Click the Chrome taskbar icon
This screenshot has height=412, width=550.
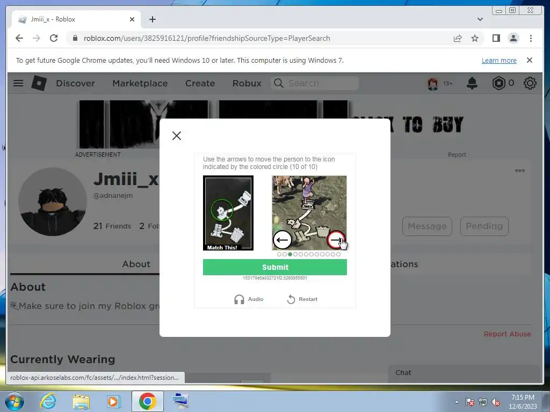[x=147, y=401]
